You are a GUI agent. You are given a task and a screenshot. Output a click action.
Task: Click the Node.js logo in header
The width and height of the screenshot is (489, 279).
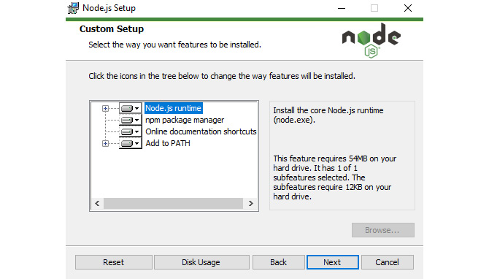tap(371, 40)
